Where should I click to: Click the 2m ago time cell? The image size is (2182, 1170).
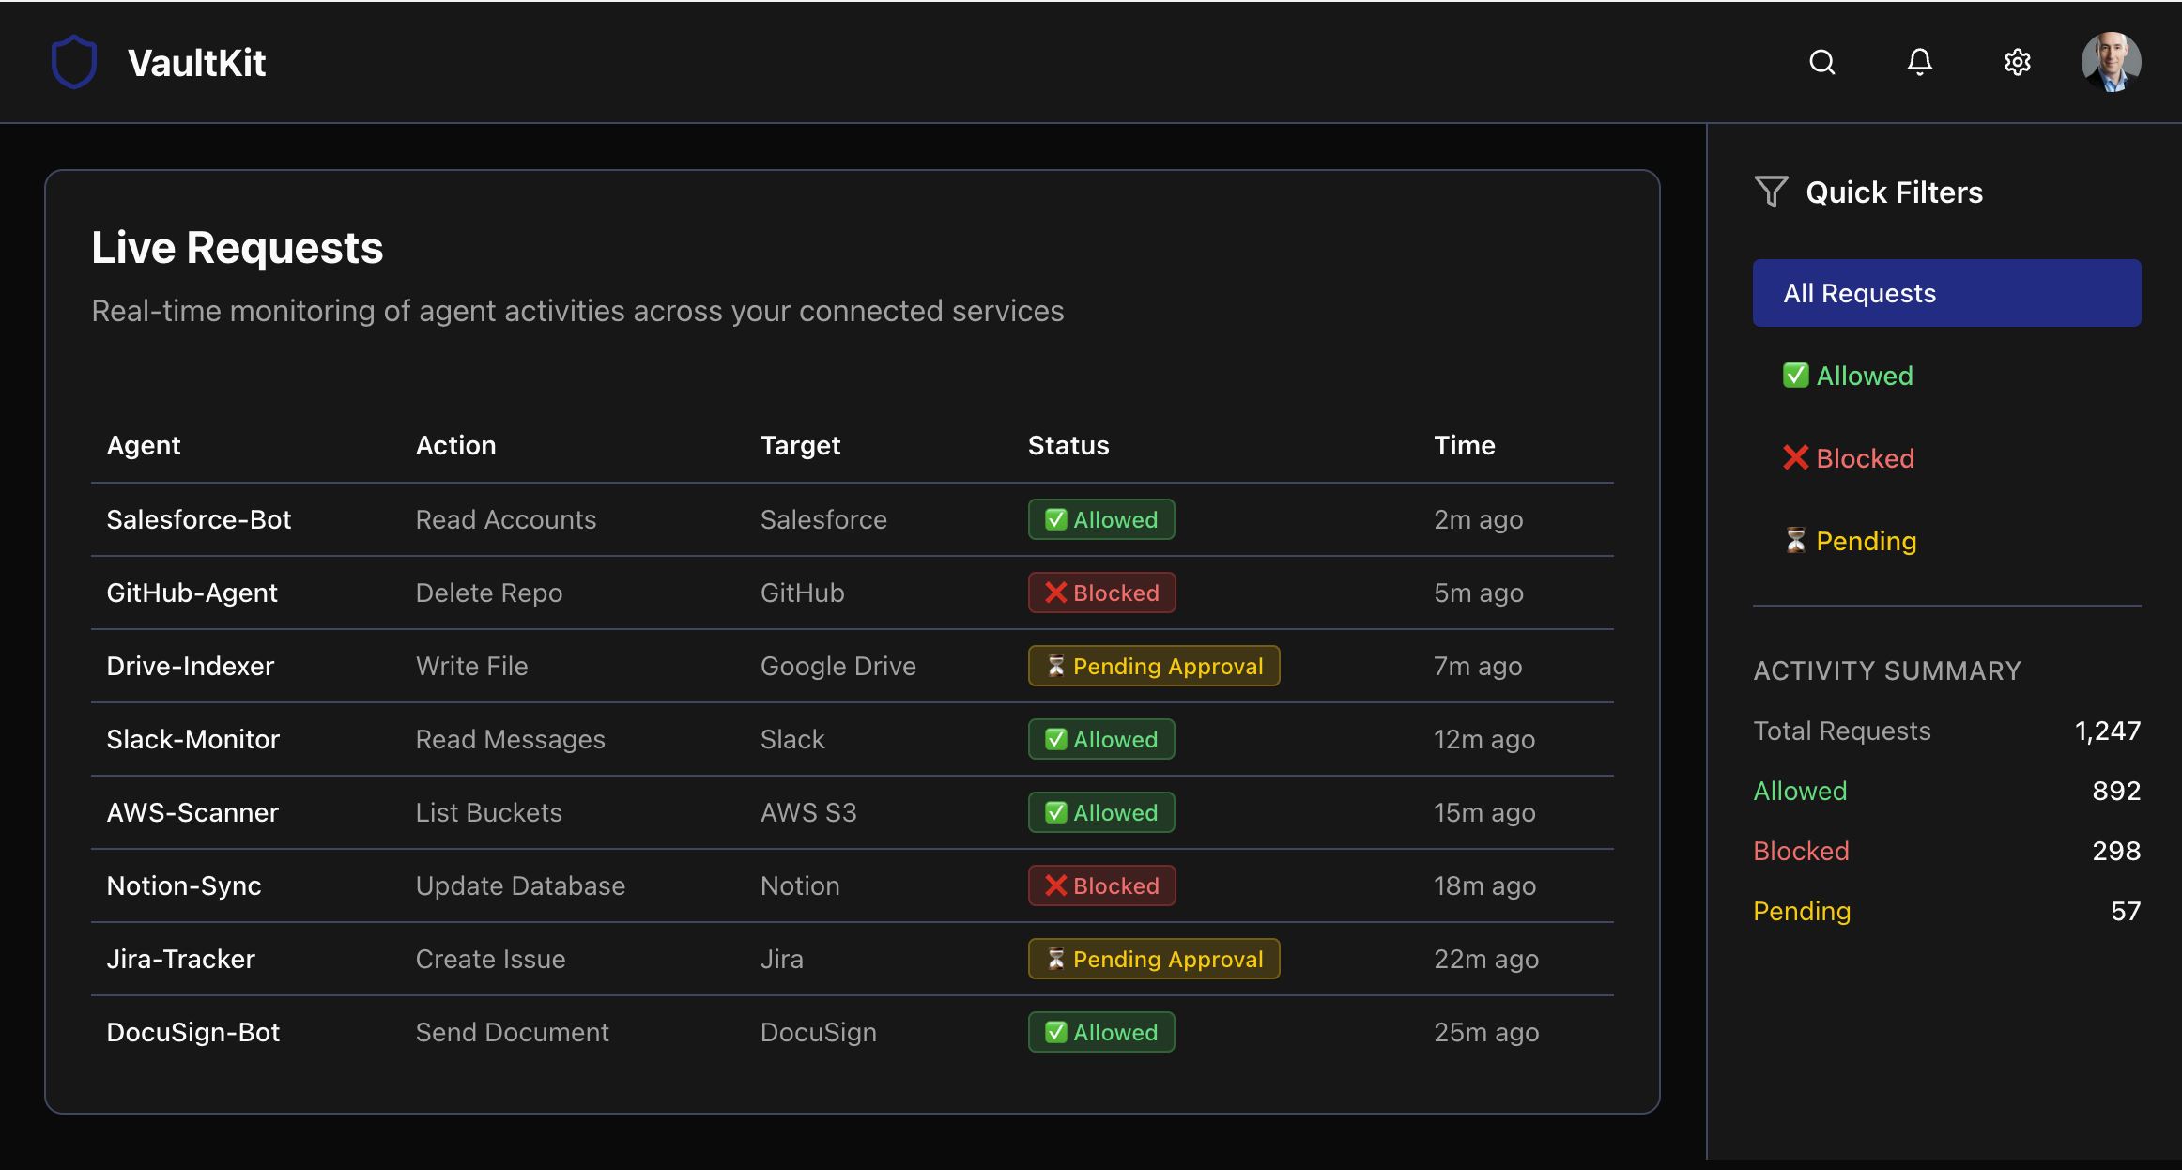pyautogui.click(x=1479, y=519)
